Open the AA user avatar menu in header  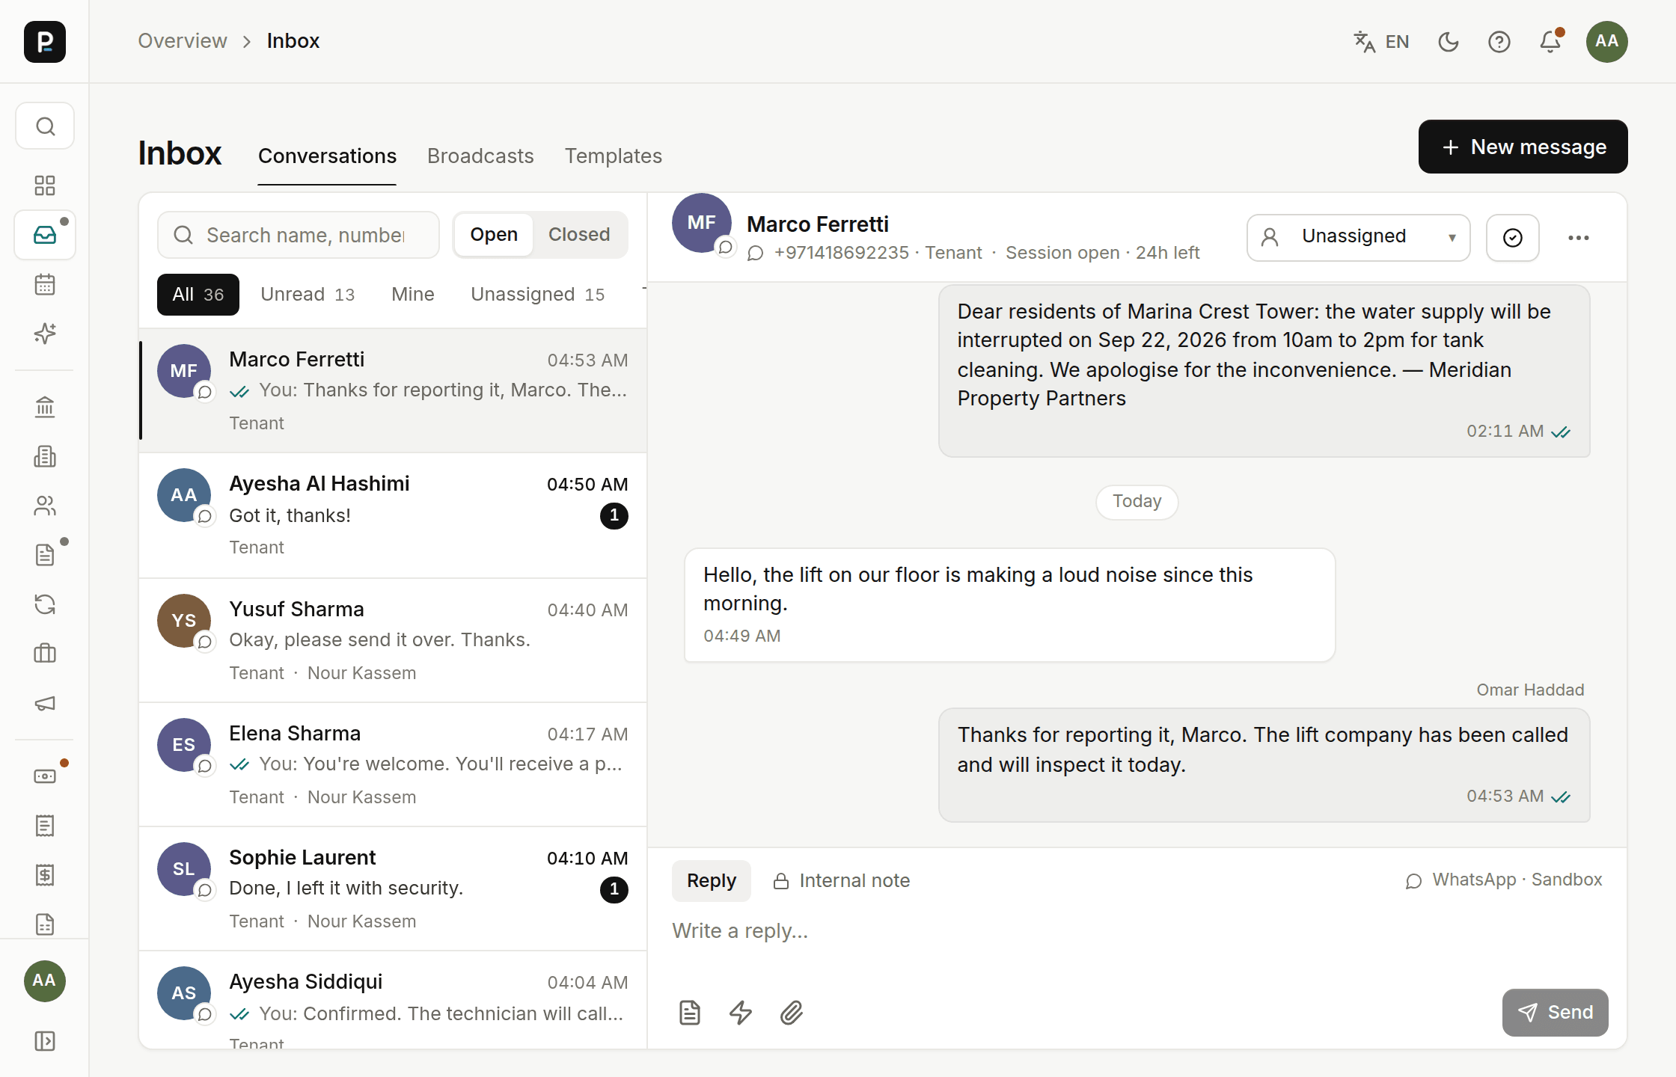coord(1607,42)
